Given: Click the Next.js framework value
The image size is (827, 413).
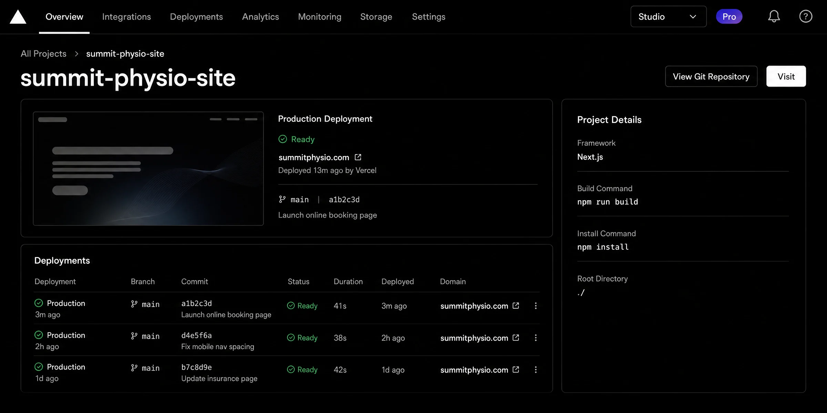Looking at the screenshot, I should (590, 157).
